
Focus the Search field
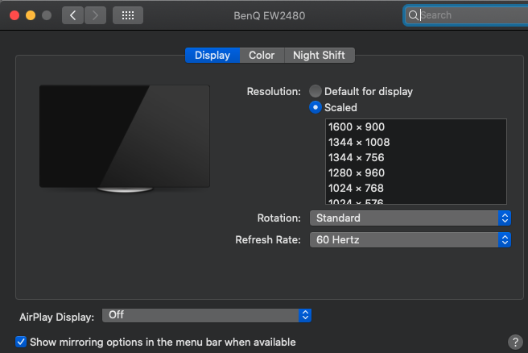(466, 15)
